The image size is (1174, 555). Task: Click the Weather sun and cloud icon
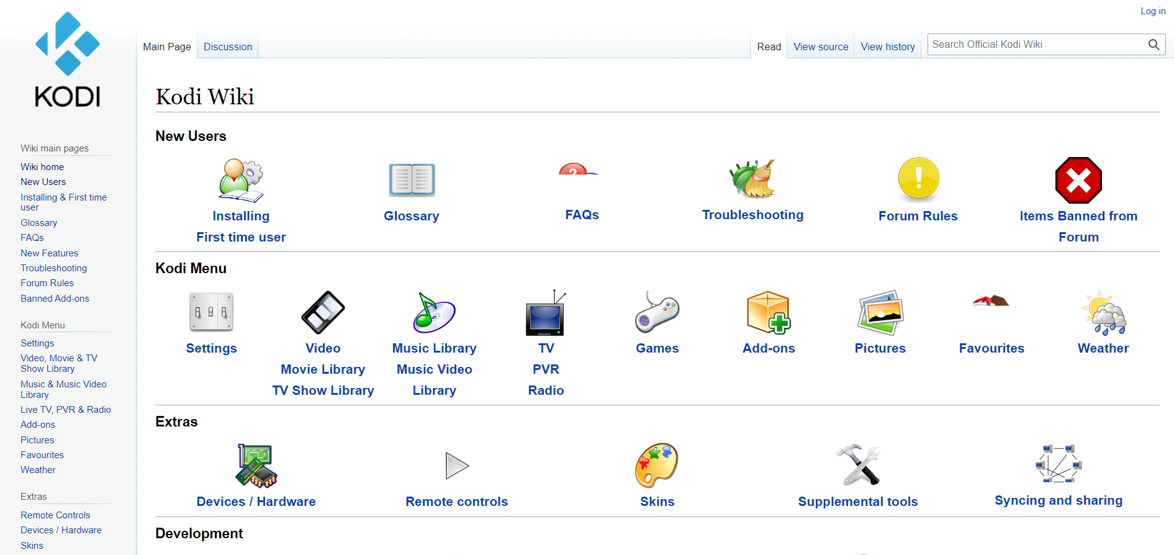(x=1103, y=312)
